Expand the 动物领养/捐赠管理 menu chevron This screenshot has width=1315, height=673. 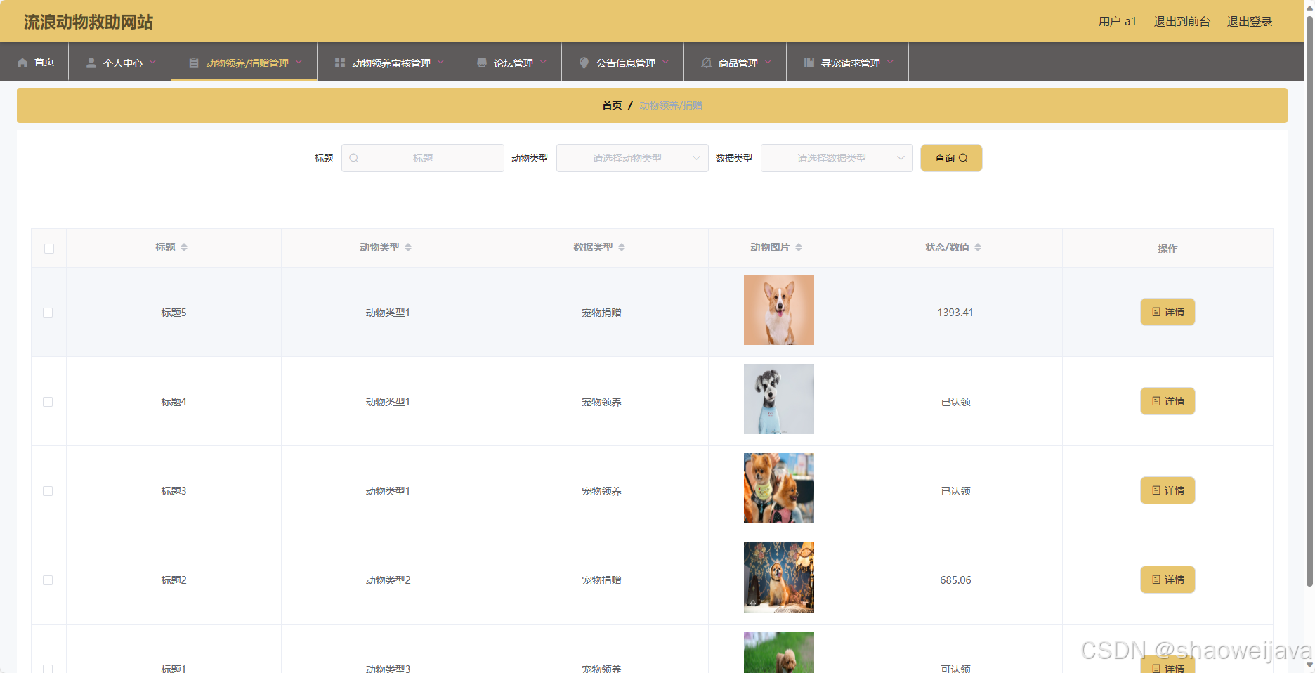click(x=299, y=62)
